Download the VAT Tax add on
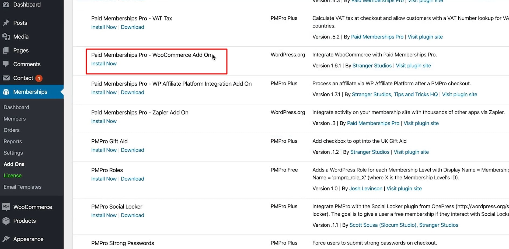 133,27
